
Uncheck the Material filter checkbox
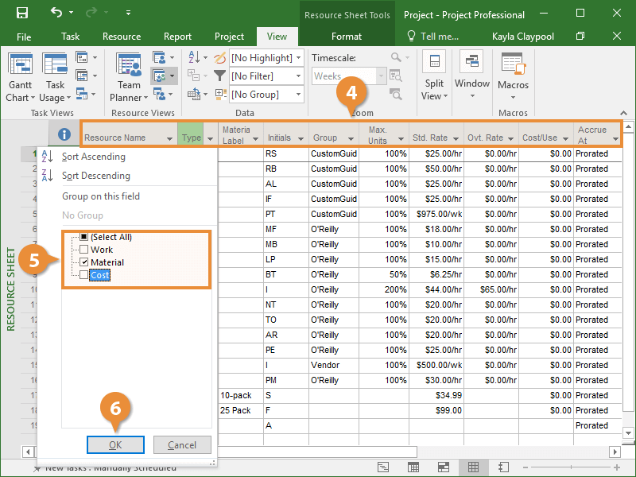click(84, 262)
